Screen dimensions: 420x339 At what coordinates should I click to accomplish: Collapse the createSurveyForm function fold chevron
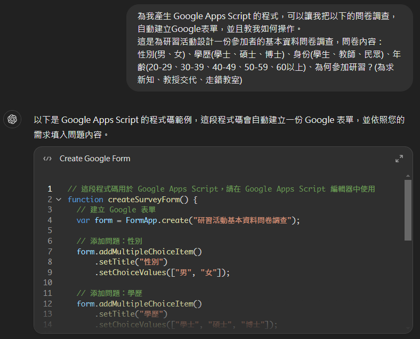coord(59,200)
